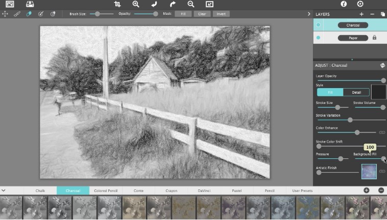387x220 pixels.
Task: Open the Pastel presets tab
Action: (x=236, y=190)
